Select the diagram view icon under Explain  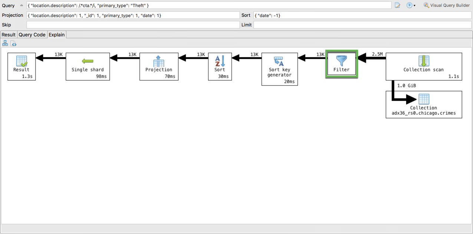[x=5, y=43]
